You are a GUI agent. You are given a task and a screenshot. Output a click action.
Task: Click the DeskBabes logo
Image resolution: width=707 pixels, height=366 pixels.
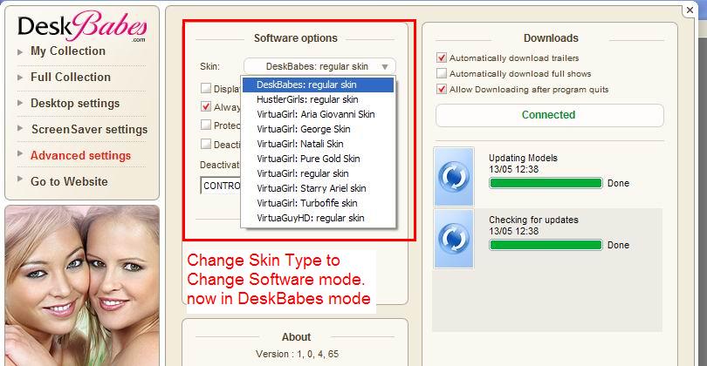click(82, 26)
